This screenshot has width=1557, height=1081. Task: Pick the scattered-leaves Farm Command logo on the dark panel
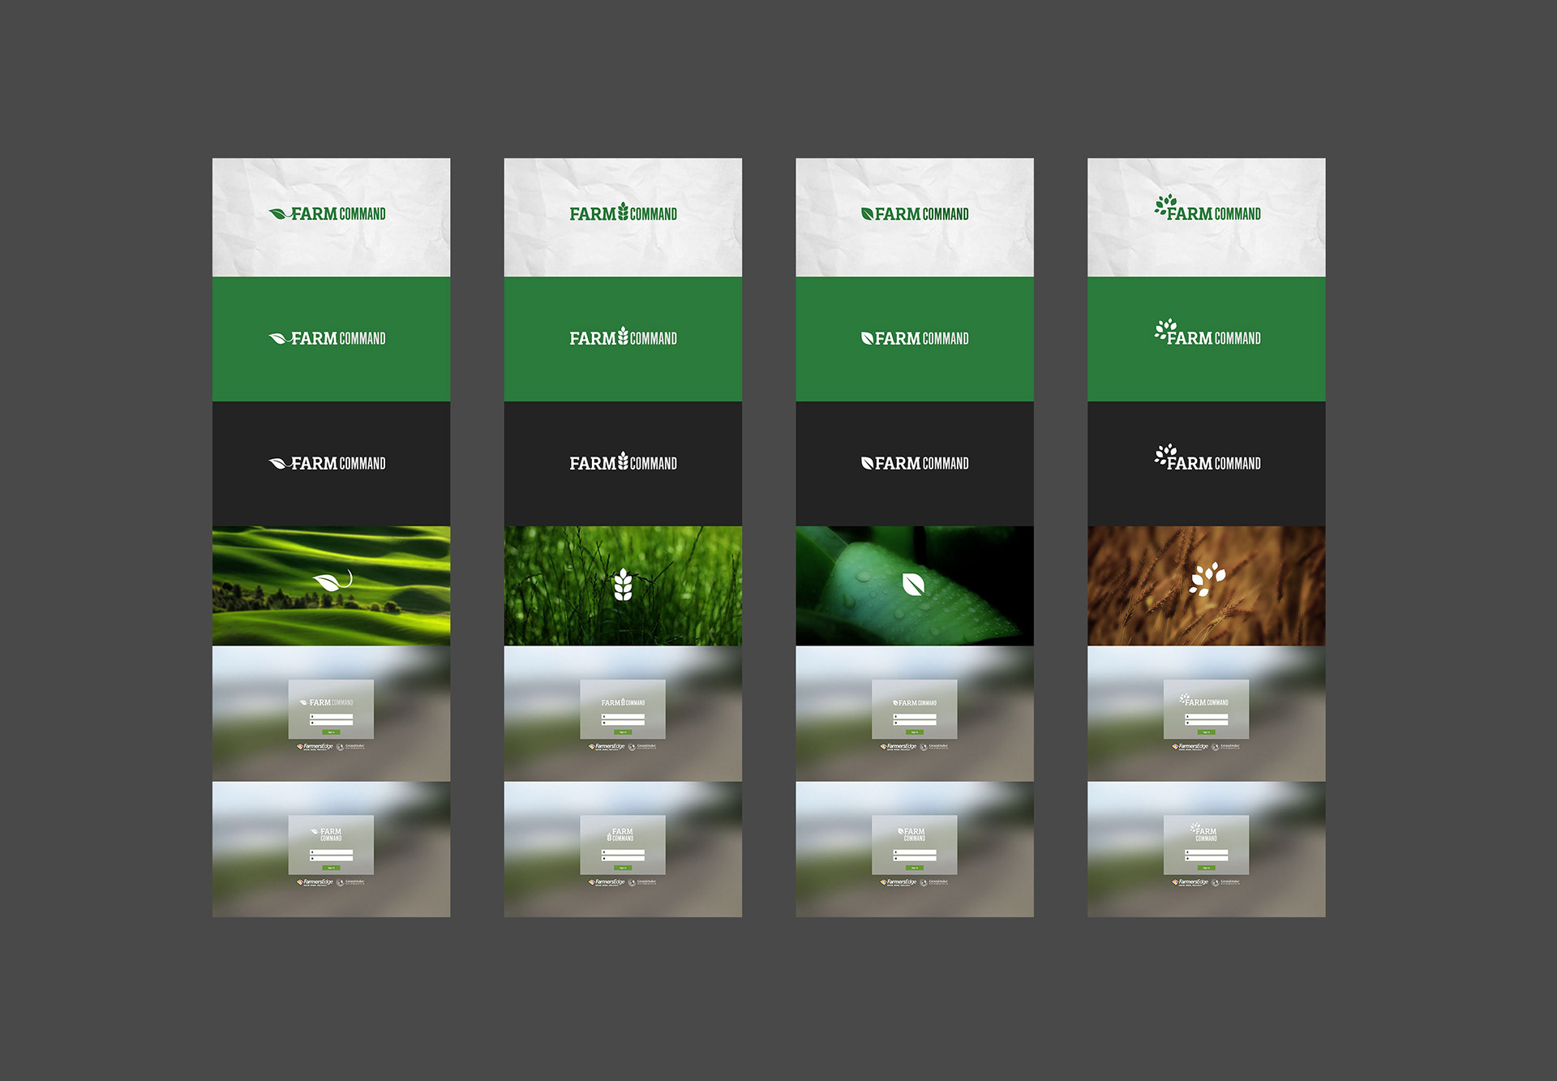(x=1207, y=457)
